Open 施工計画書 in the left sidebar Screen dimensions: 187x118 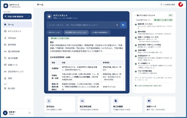[17, 58]
